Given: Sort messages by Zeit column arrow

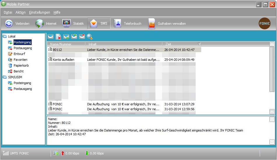Looking at the screenshot, I should (x=199, y=44).
